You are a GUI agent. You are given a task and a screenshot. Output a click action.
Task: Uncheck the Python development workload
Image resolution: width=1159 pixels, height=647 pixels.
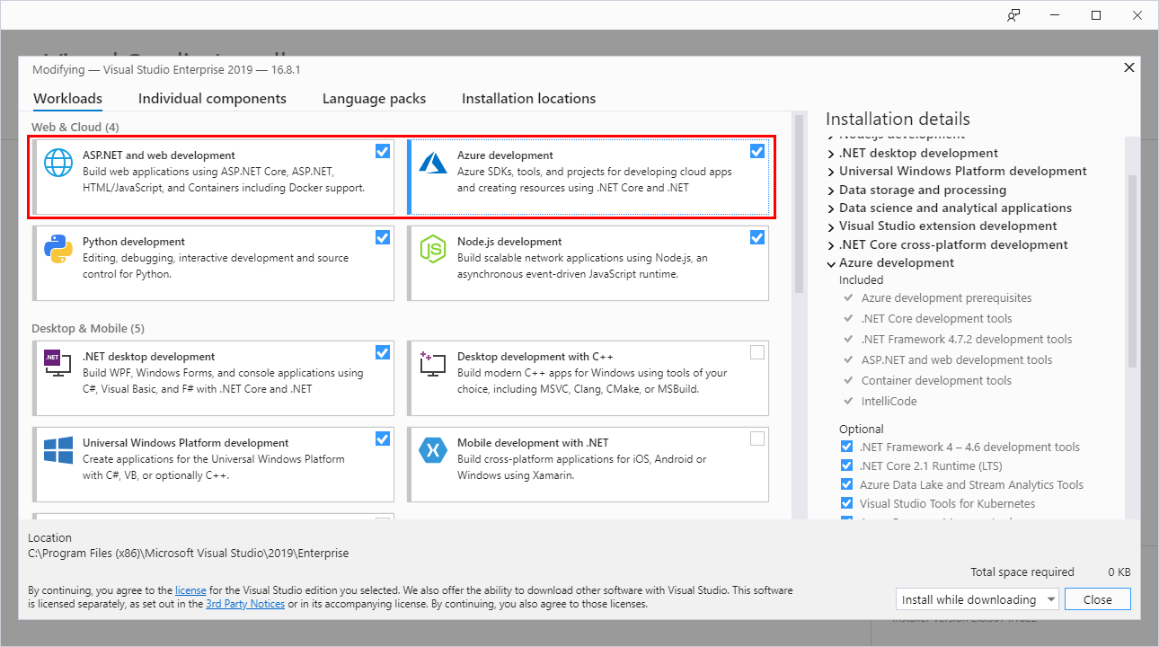pyautogui.click(x=383, y=237)
